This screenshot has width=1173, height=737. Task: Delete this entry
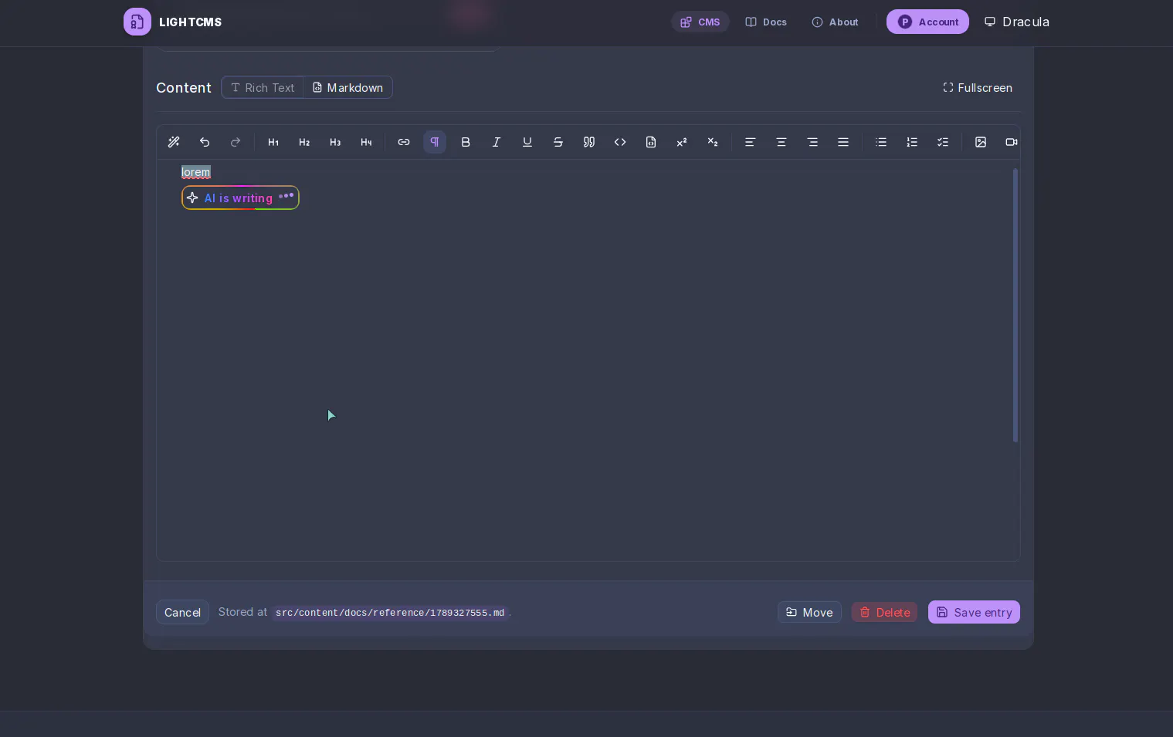(x=885, y=613)
